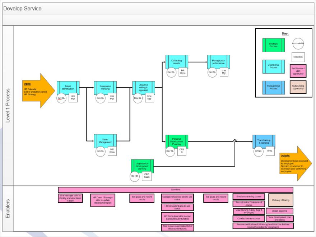Click the Organisation development planning box
Screen dimensions: 316x237
143,166
